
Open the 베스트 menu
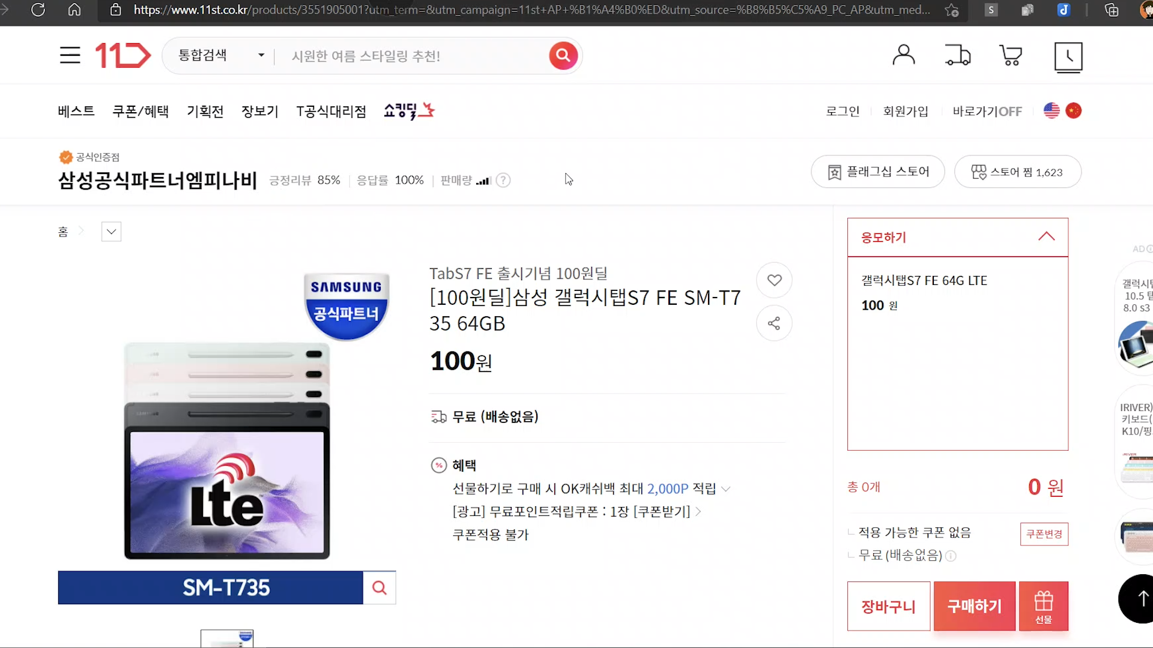click(76, 112)
